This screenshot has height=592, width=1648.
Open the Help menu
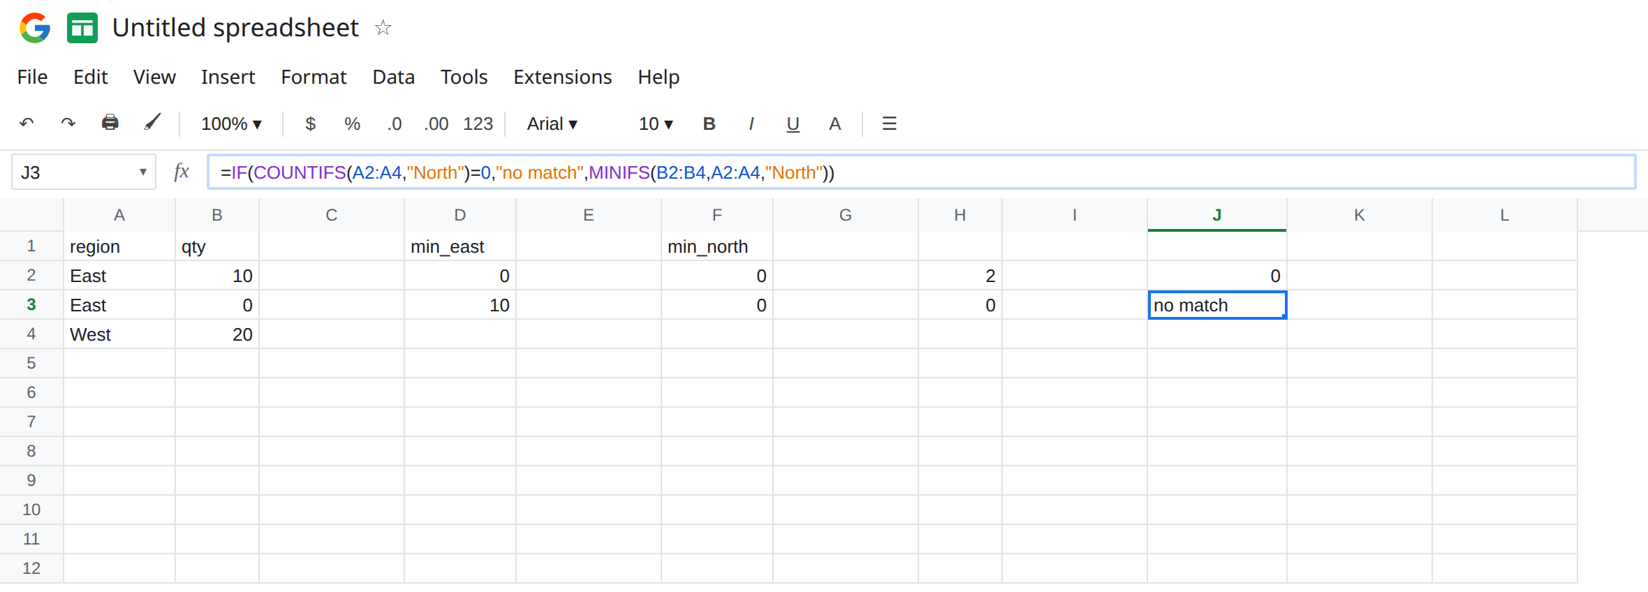tap(658, 77)
